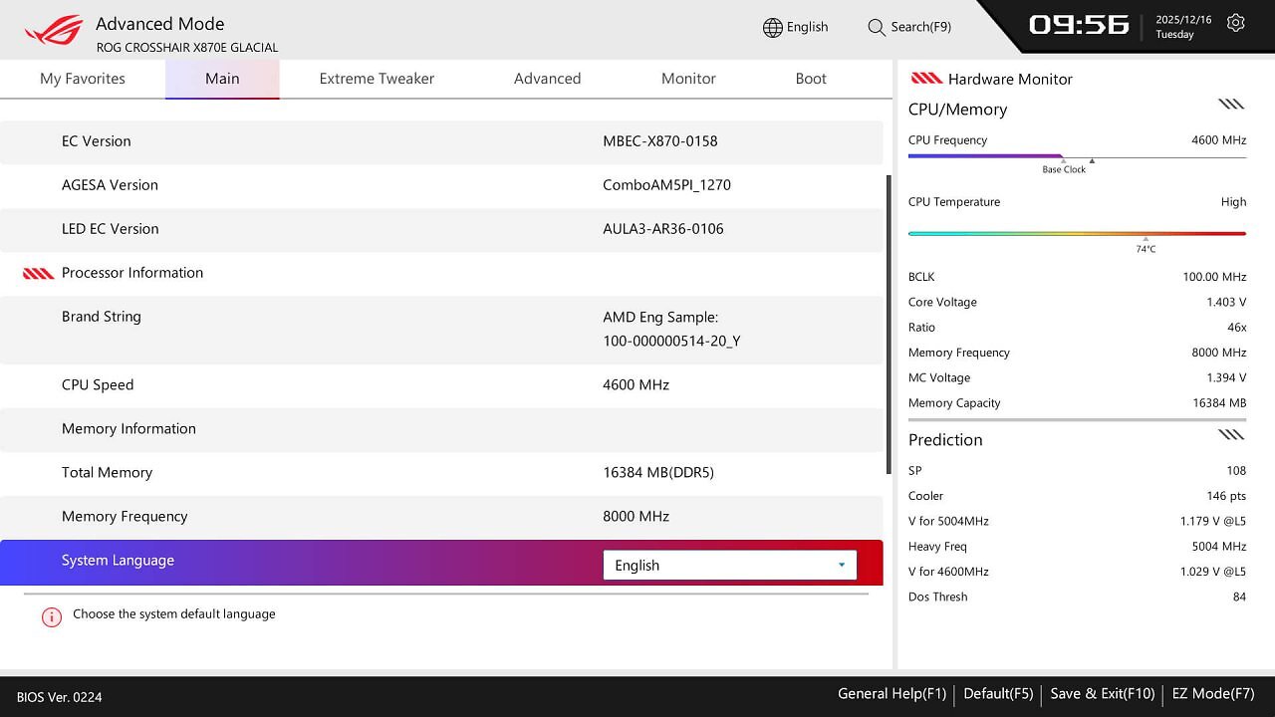Screen dimensions: 1275x717
Task: Click the Ratio 46x reading
Action: 1077,328
